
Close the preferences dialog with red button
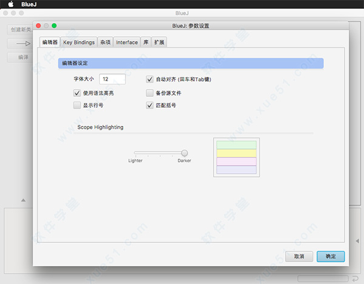tap(39, 25)
